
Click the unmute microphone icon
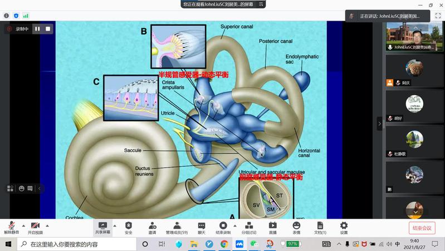pyautogui.click(x=11, y=226)
